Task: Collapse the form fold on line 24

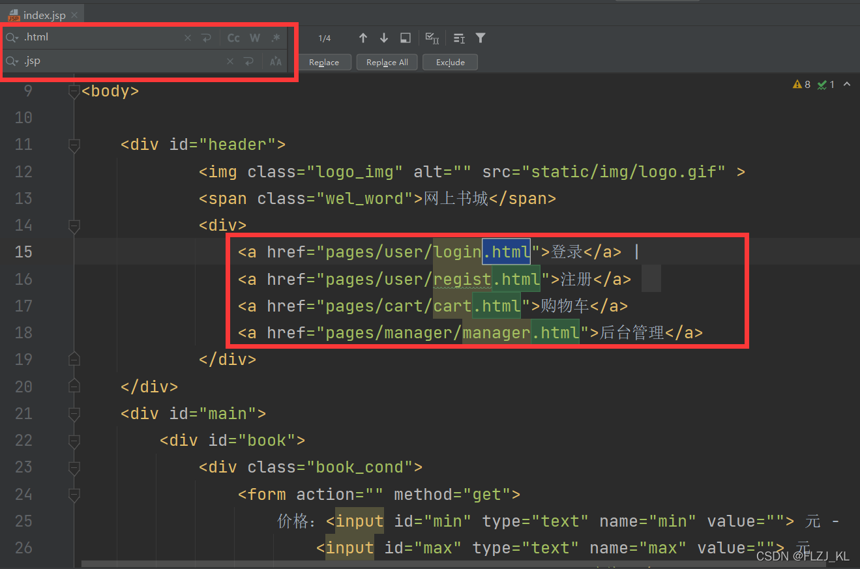Action: coord(74,495)
